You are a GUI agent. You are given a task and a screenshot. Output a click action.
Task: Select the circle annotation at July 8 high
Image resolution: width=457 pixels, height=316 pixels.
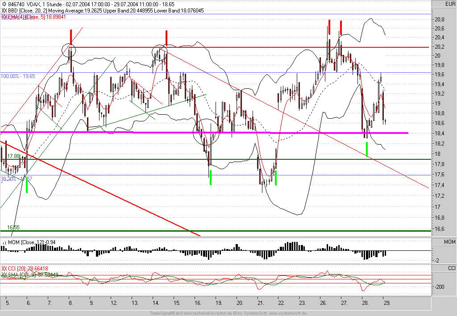click(x=69, y=50)
